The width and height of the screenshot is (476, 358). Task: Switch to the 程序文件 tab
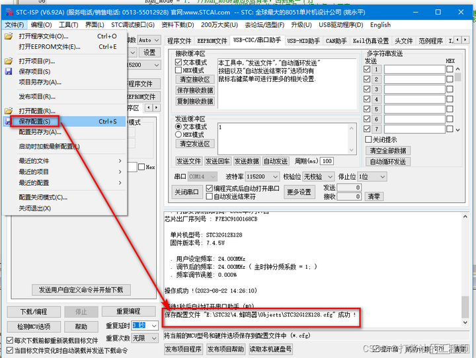179,41
